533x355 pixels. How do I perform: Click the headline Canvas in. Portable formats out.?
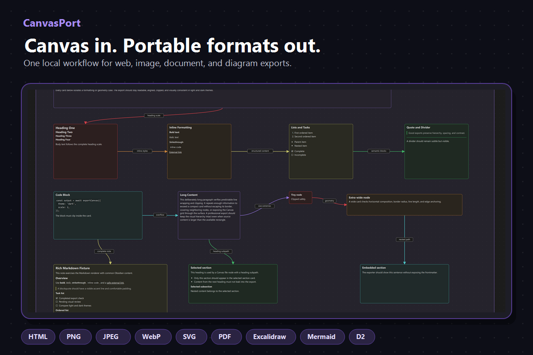(172, 46)
